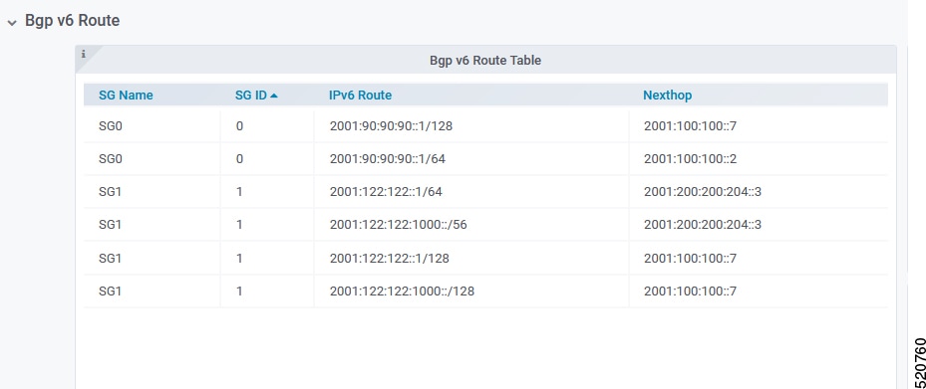
Task: Click SG0 name in first row
Action: pyautogui.click(x=111, y=125)
